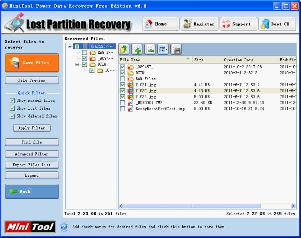This screenshot has height=238, width=301.
Task: Click size value 23.40 KB
Action: click(x=203, y=103)
